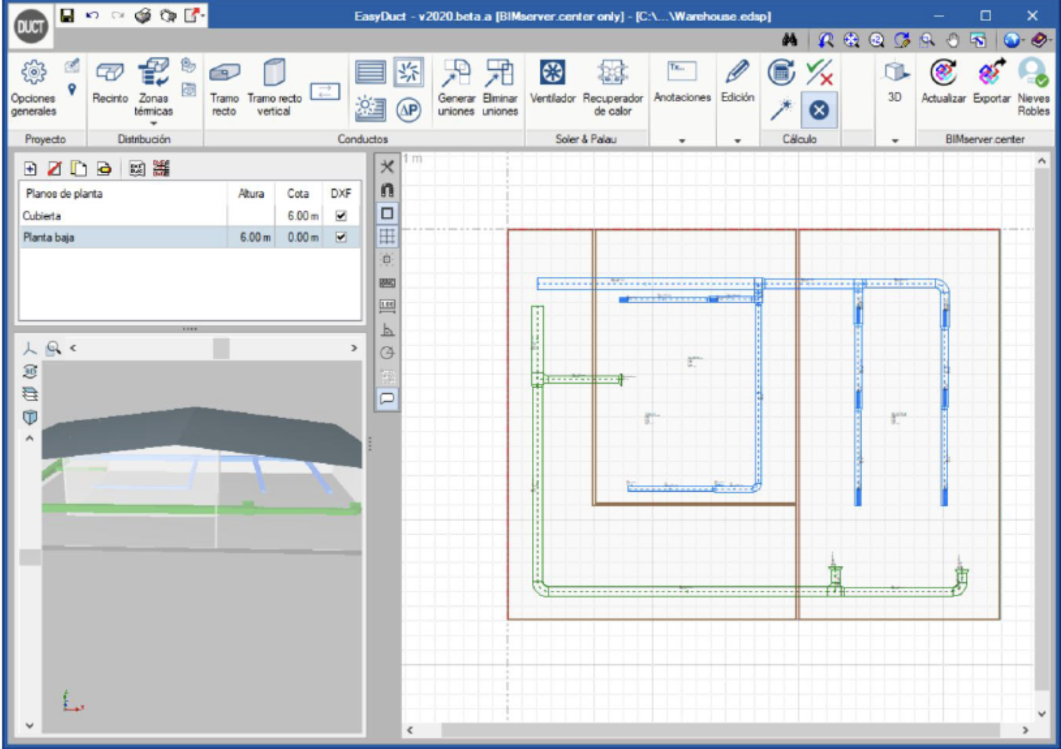Choose the Tramo recto vertical tool
Viewport: 1061px width, 749px height.
(x=274, y=87)
